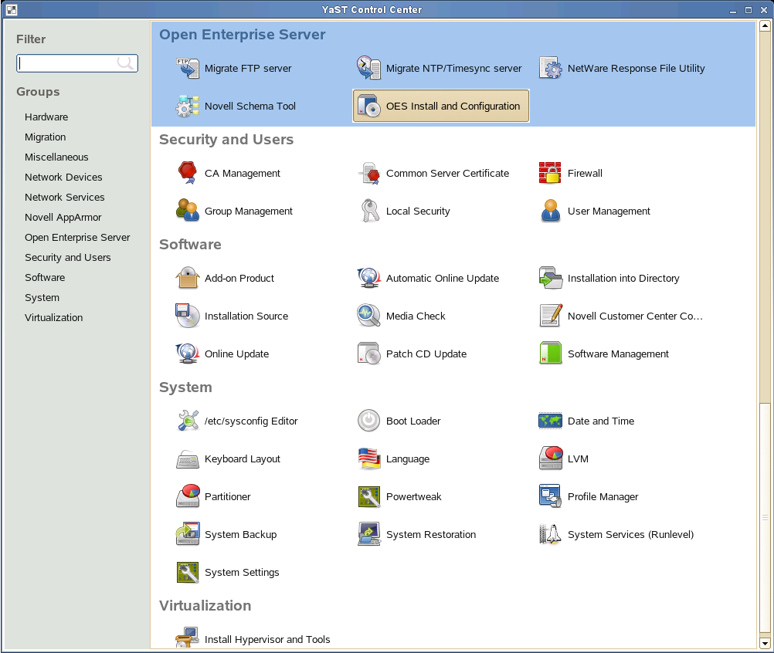Open Keyboard Layout icon
This screenshot has height=653, width=774.
coord(188,458)
